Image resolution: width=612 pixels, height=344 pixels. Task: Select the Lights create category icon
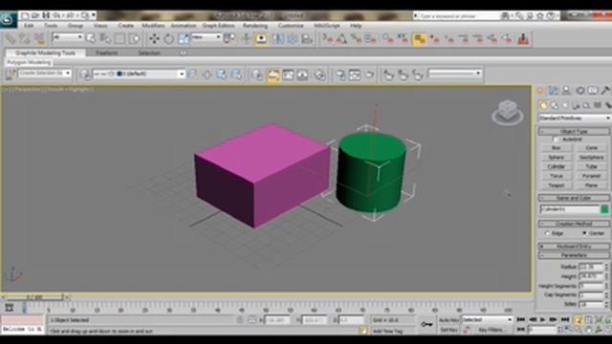point(565,105)
